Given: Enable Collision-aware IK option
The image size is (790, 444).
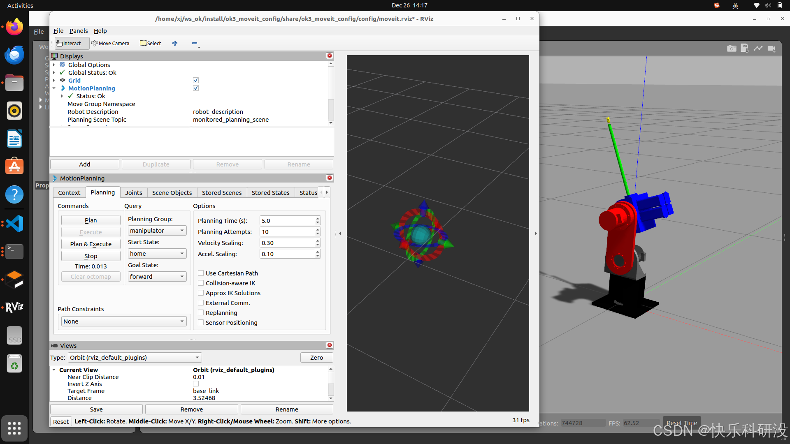Looking at the screenshot, I should click(201, 283).
